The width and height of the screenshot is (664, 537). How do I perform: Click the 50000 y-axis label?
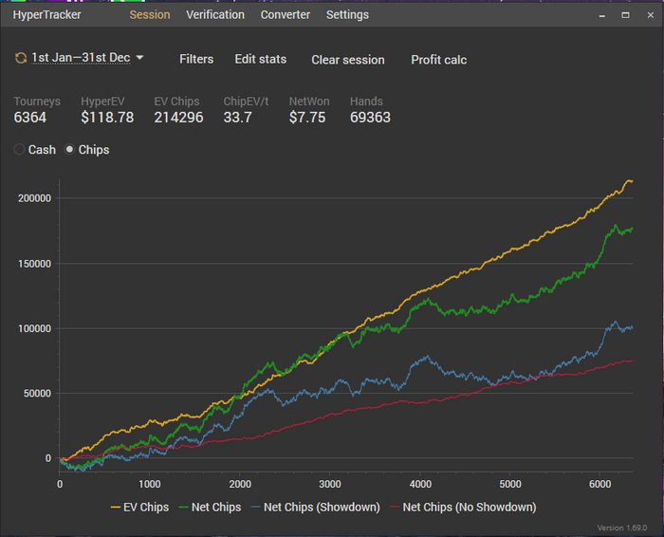(x=37, y=394)
